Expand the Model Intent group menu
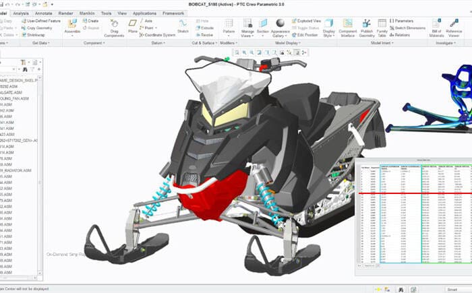Viewport: 472px width, 293px height. (x=382, y=43)
